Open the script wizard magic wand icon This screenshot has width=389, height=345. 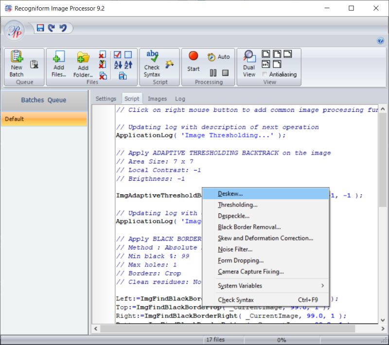click(169, 65)
